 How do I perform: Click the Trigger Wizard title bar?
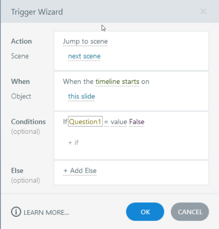[102, 12]
